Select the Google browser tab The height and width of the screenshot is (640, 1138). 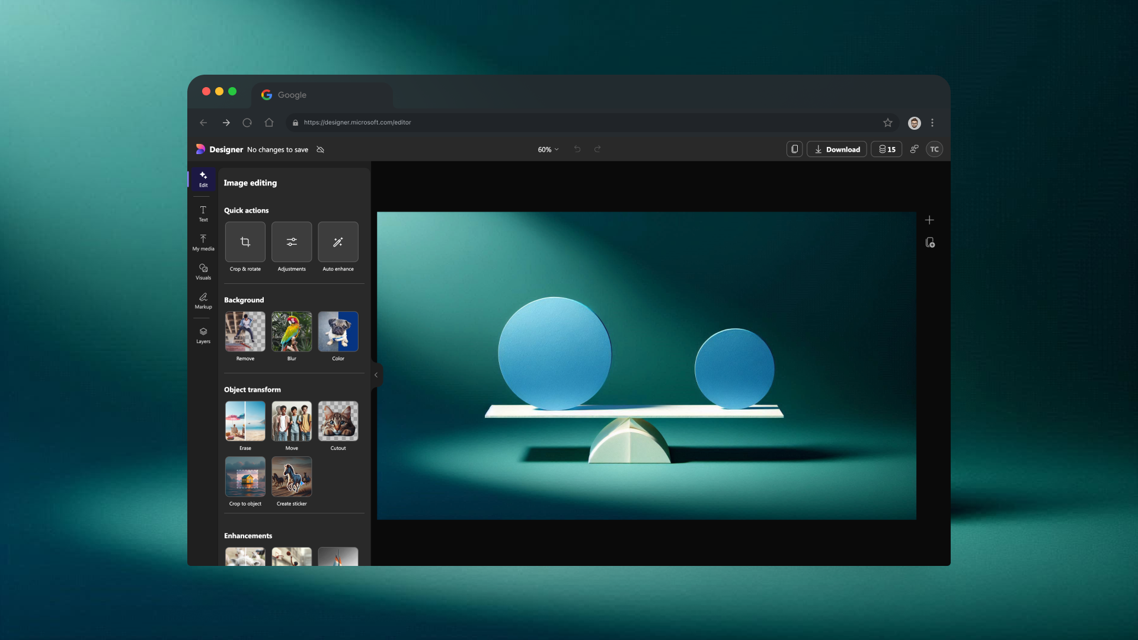click(322, 95)
